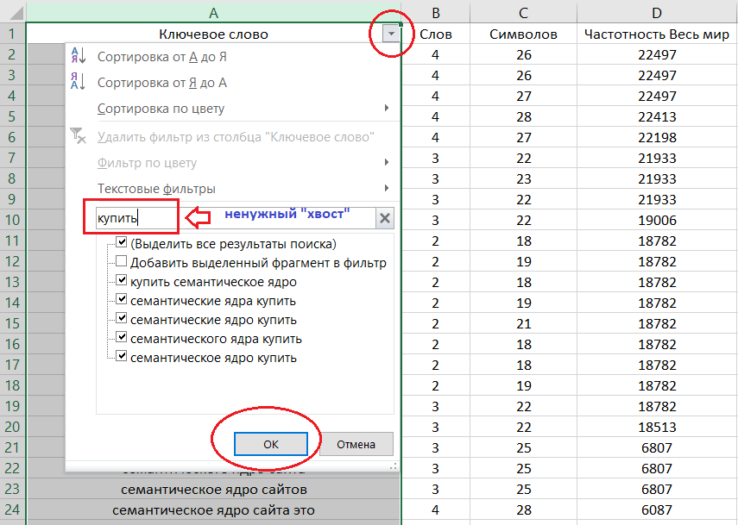The image size is (738, 525).
Task: Select row 1 header
Action: point(12,34)
